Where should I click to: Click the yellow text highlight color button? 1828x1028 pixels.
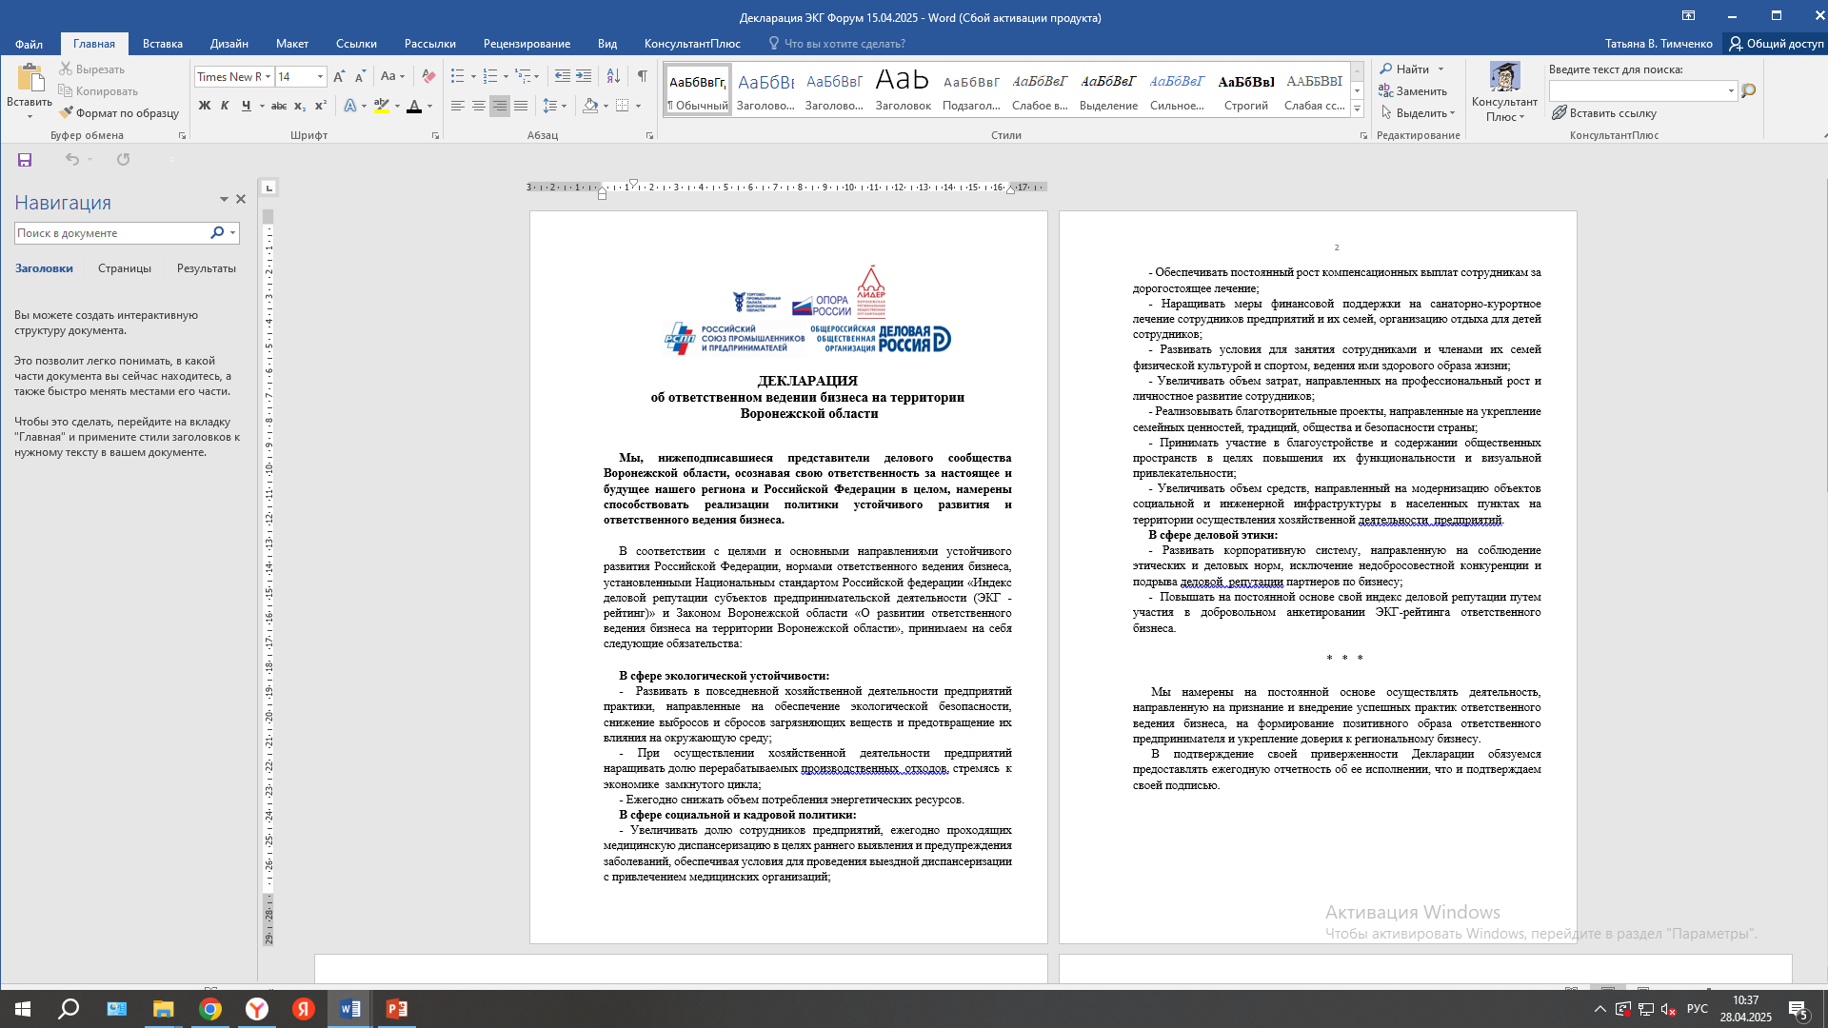(382, 106)
